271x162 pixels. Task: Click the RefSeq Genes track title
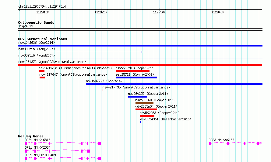pyautogui.click(x=31, y=136)
